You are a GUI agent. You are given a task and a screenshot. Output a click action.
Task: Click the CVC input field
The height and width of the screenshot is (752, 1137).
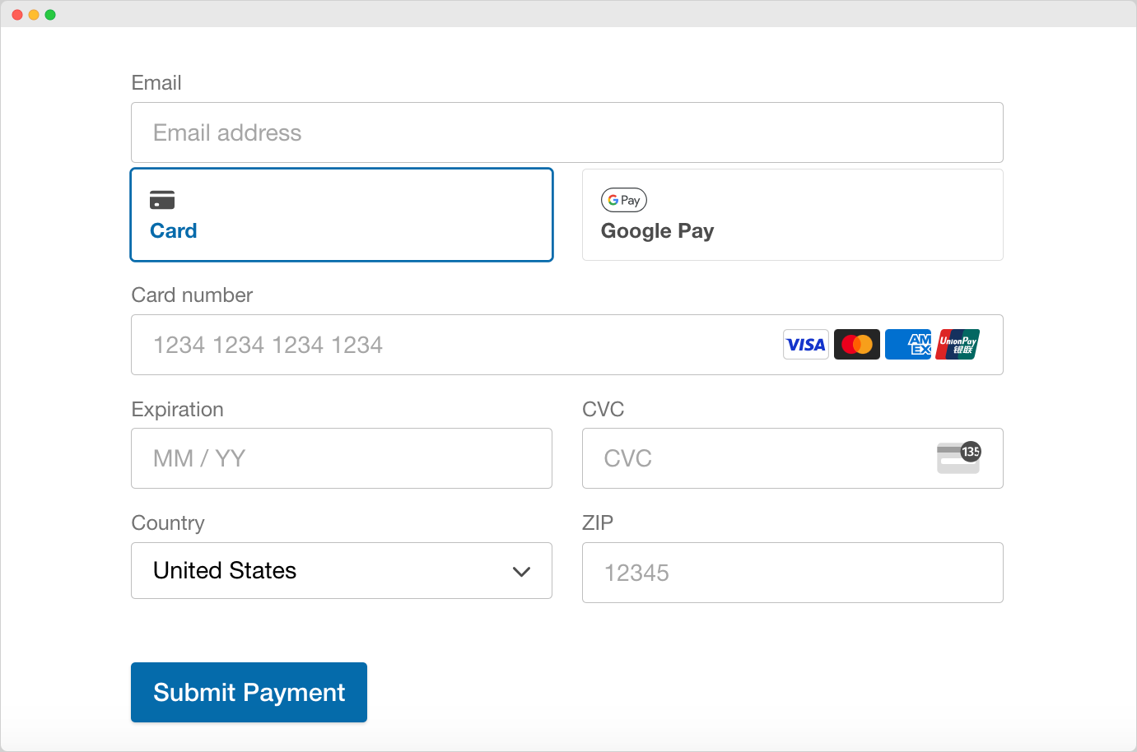click(x=741, y=458)
